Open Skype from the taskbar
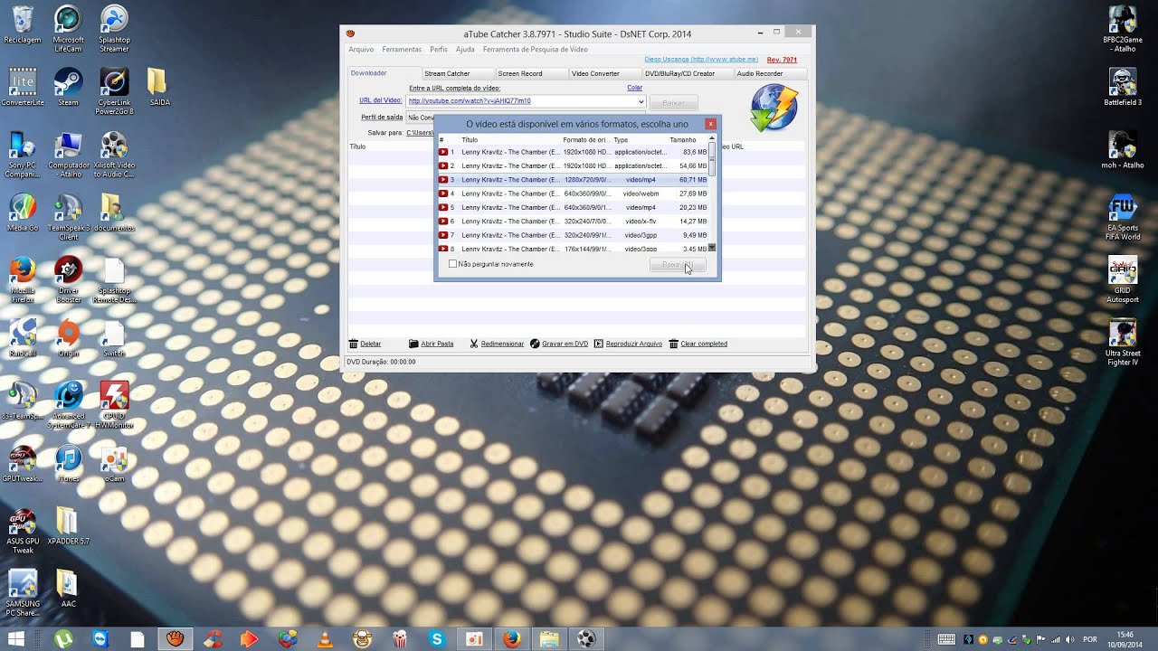Viewport: 1158px width, 651px height. point(438,638)
